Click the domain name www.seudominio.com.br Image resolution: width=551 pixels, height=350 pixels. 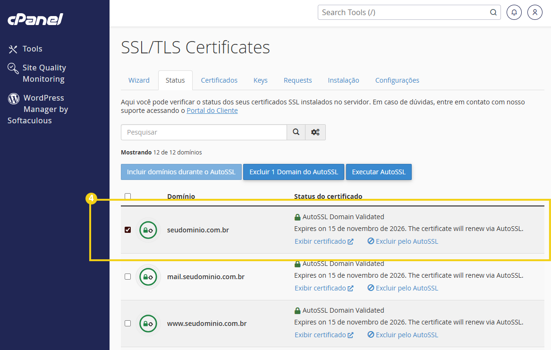pos(207,324)
